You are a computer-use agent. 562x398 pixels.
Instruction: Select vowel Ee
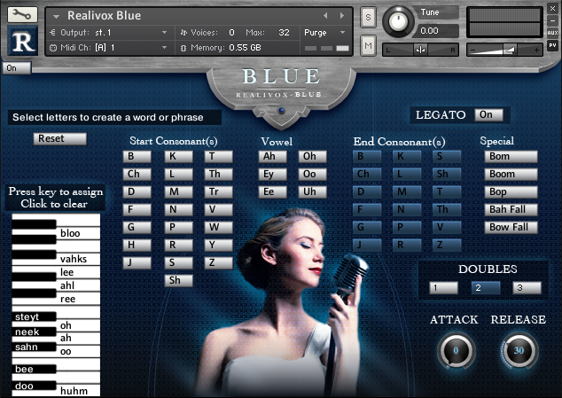(x=272, y=191)
